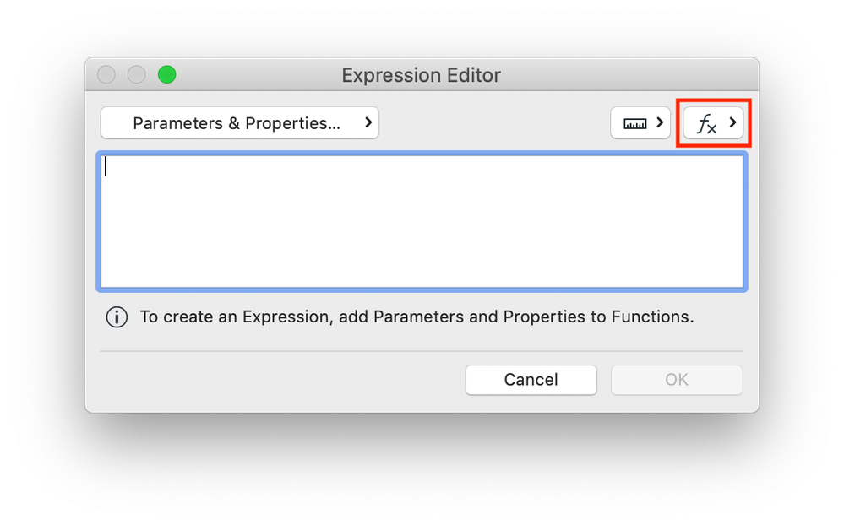The width and height of the screenshot is (844, 525).
Task: Confirm with the OK button
Action: [x=677, y=380]
